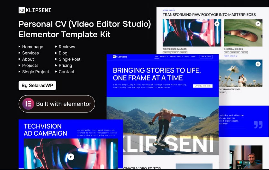Viewport: 269px width, 170px height.
Task: Select the Campaign tag under TechVision
Action: [166, 52]
